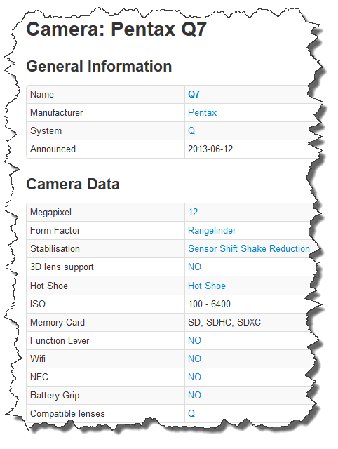338x449 pixels.
Task: Click the SD, SDHC, SDXC memory card value
Action: tap(224, 323)
